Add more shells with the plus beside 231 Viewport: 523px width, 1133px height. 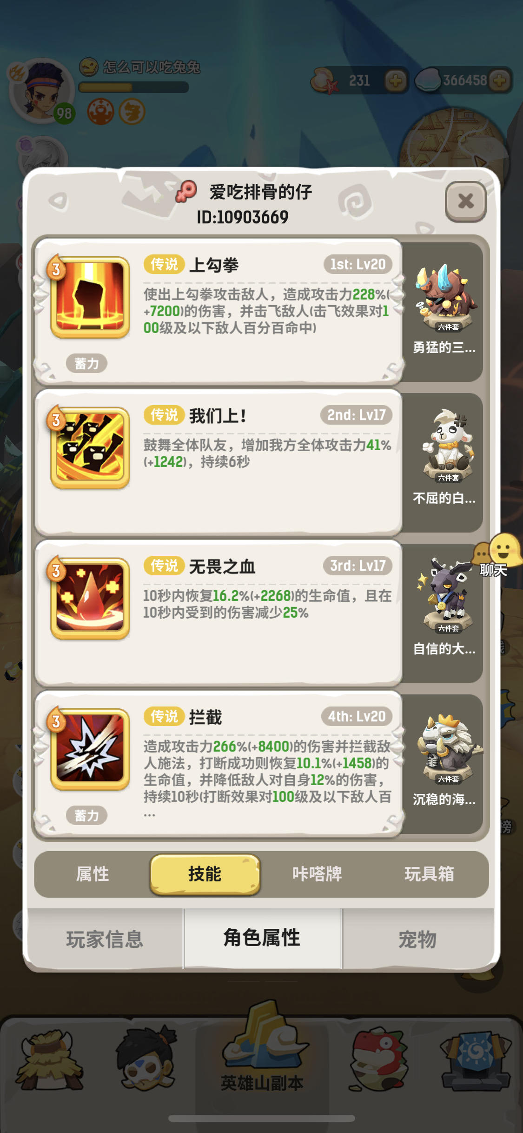click(396, 81)
